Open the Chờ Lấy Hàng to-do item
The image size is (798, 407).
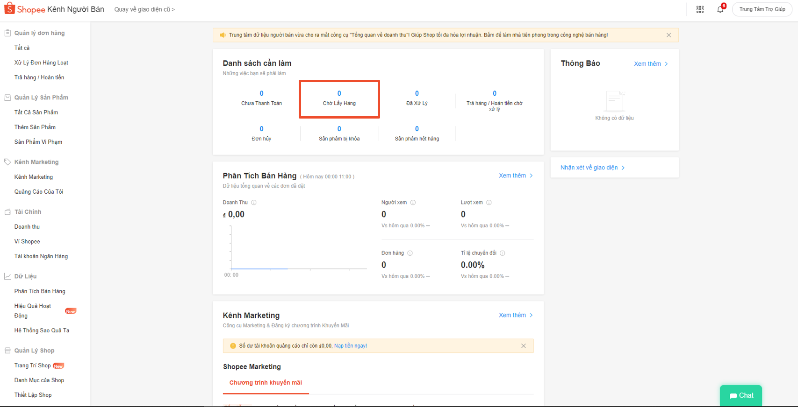pyautogui.click(x=339, y=99)
